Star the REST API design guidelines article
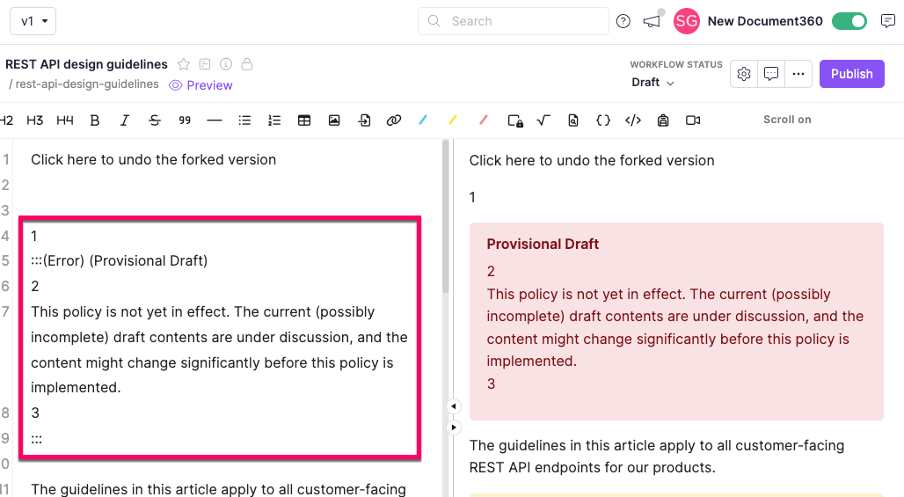The image size is (904, 497). (184, 64)
